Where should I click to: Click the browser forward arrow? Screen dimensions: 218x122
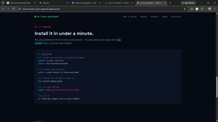pyautogui.click(x=8, y=9)
